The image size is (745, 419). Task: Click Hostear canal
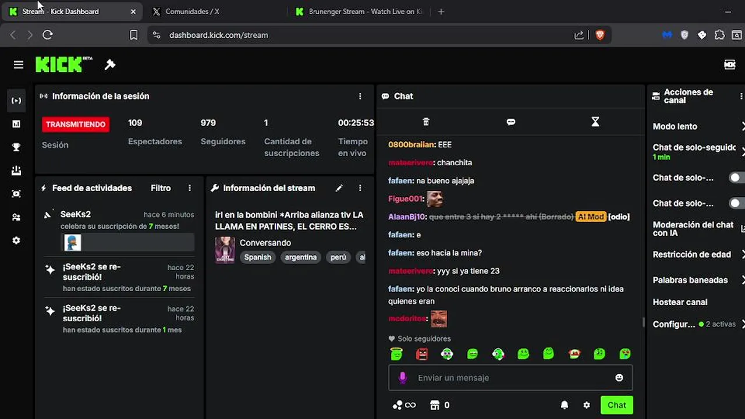[680, 302]
